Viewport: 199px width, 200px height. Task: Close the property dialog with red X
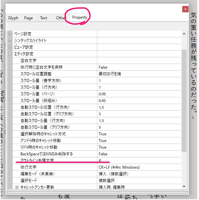pos(185,9)
